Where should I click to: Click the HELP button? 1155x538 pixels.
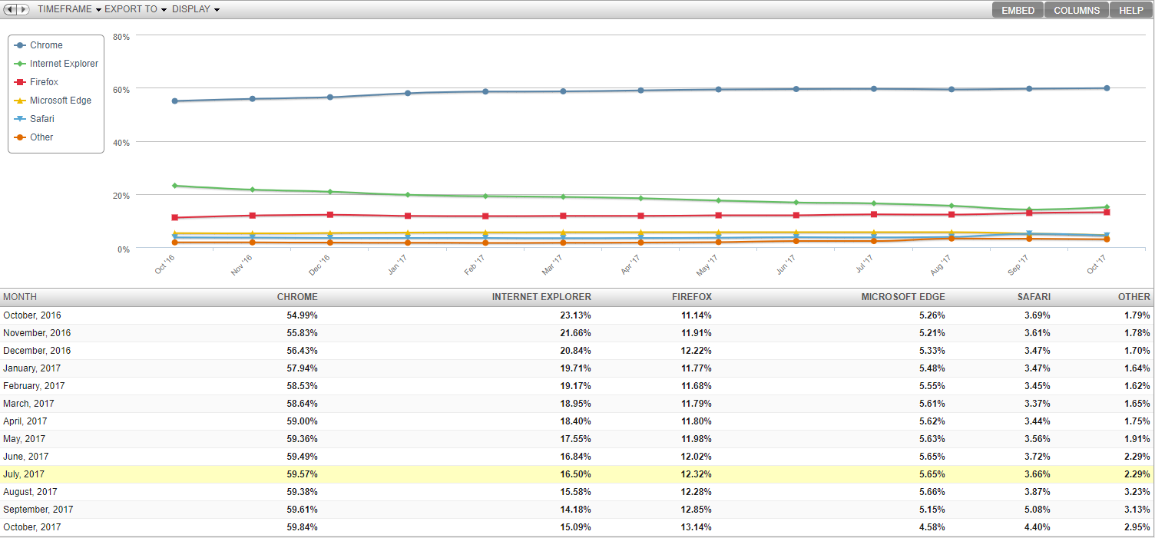tap(1130, 10)
